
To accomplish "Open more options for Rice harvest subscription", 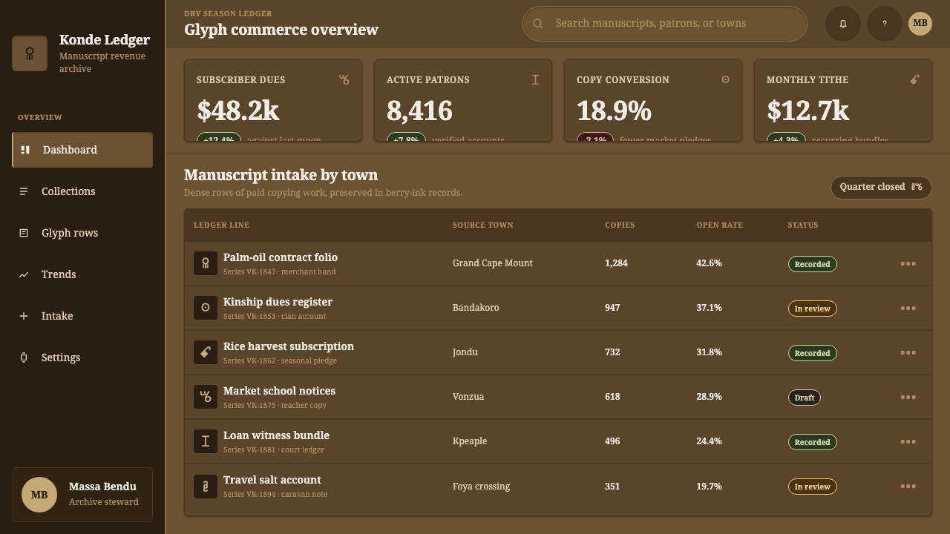I will [x=908, y=352].
